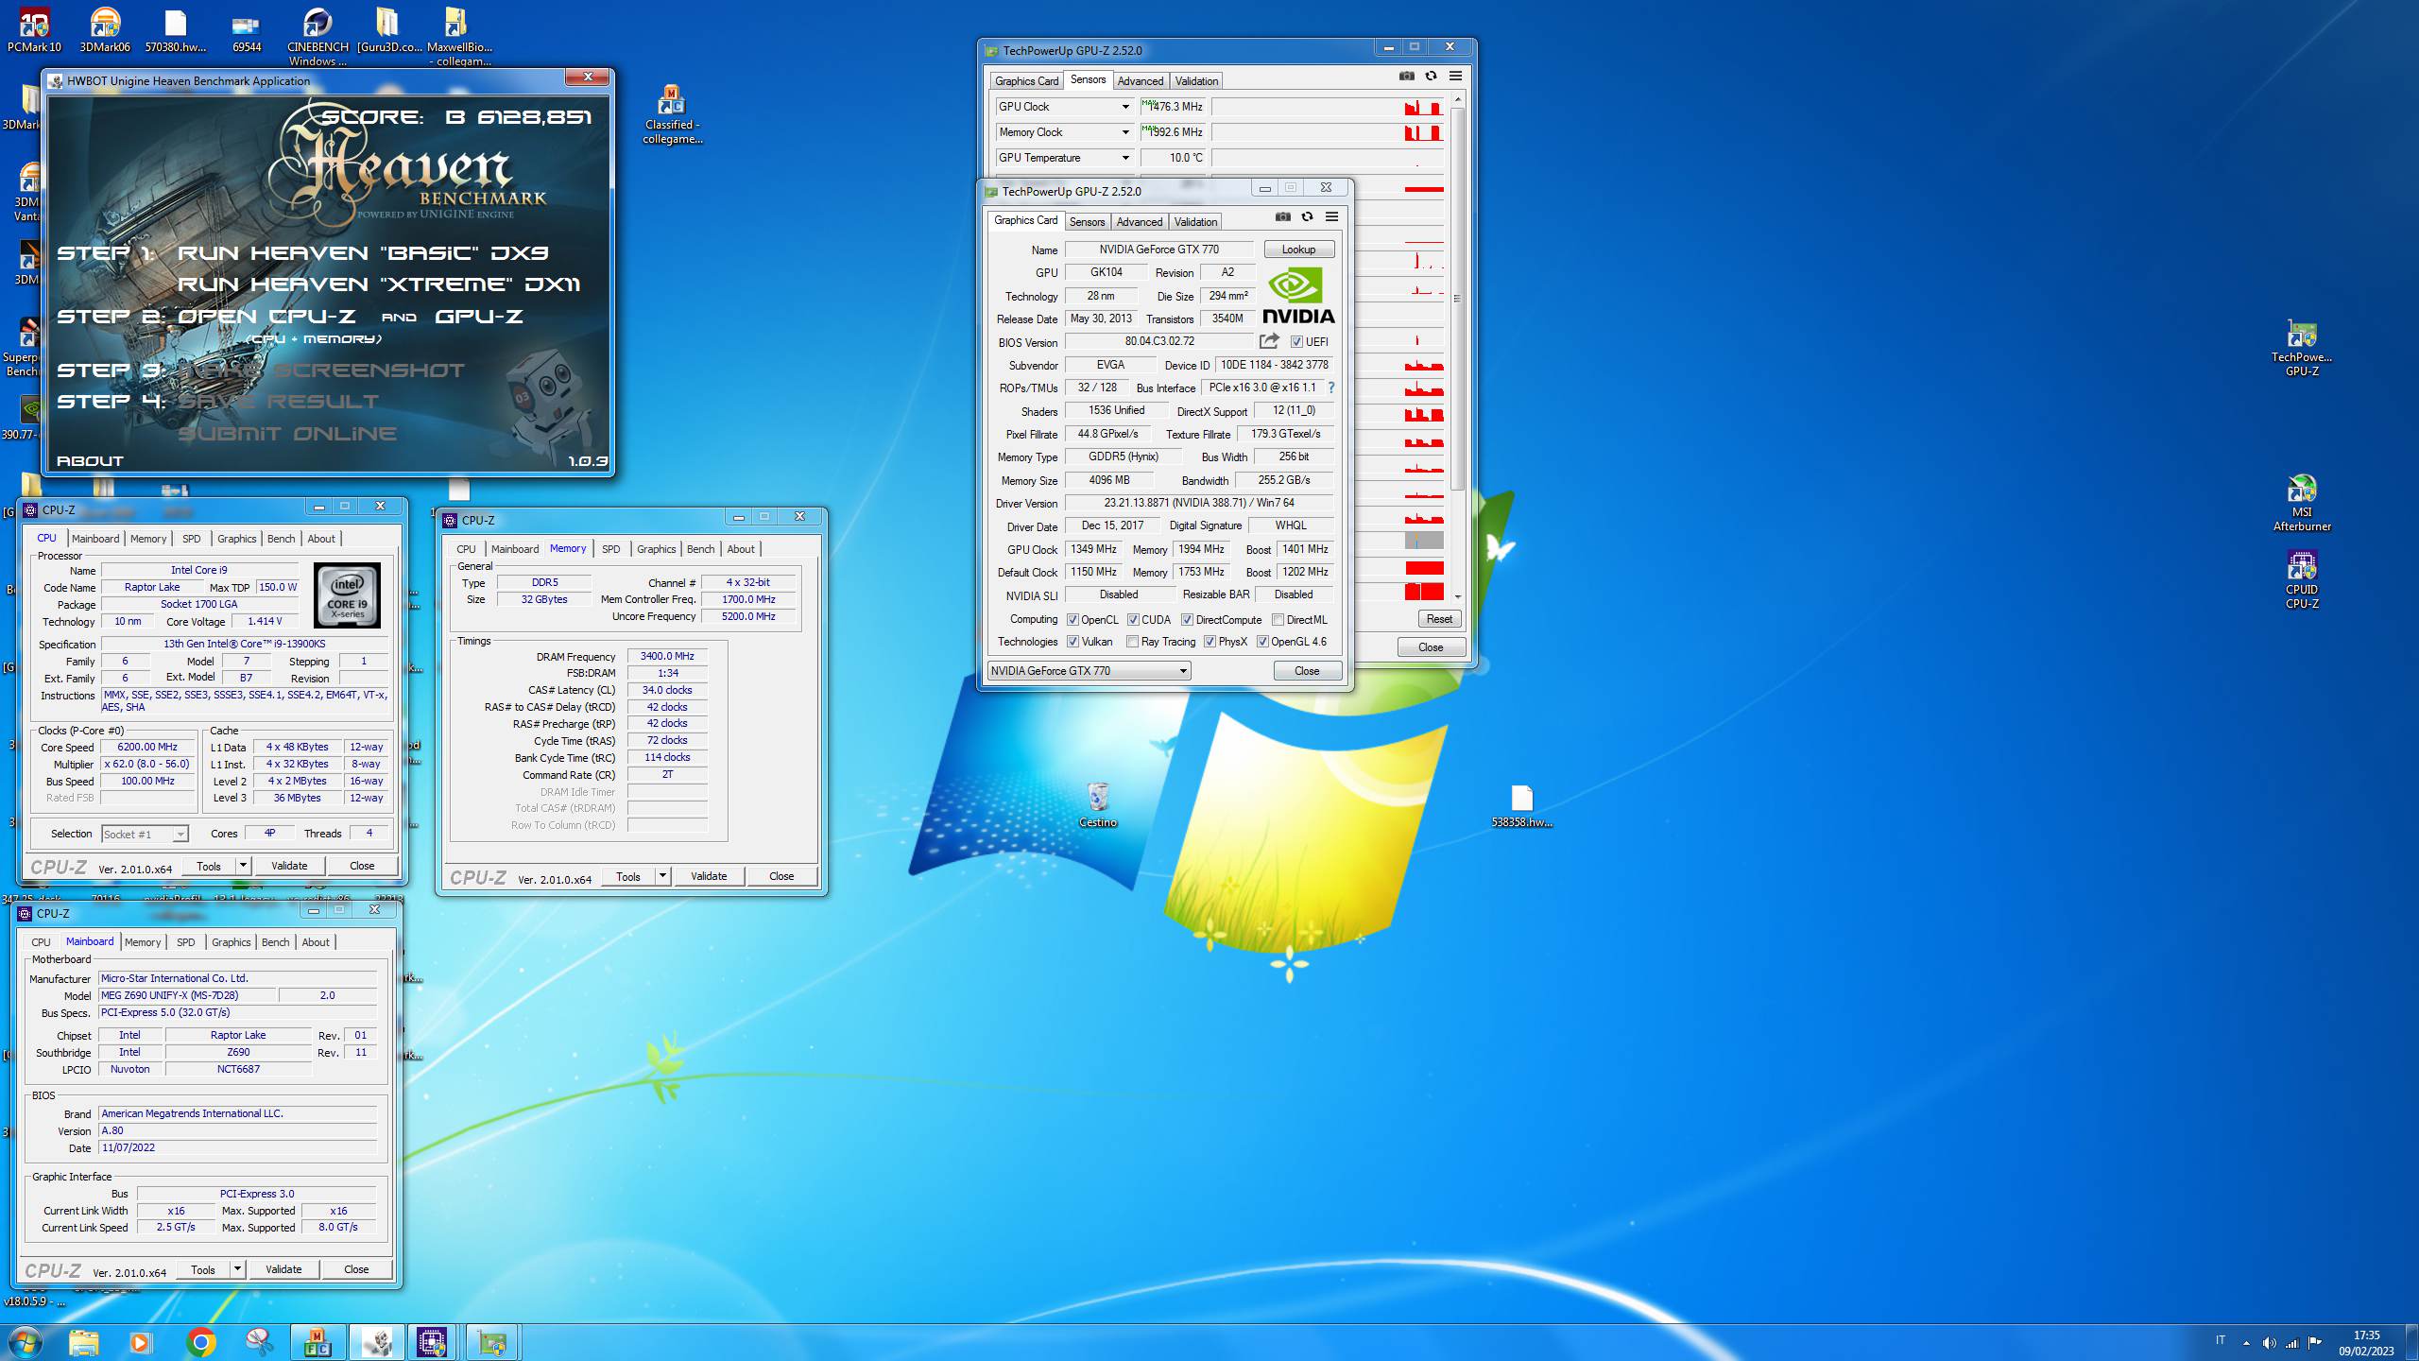
Task: Toggle the DirectCompute checkbox
Action: coord(1187,620)
